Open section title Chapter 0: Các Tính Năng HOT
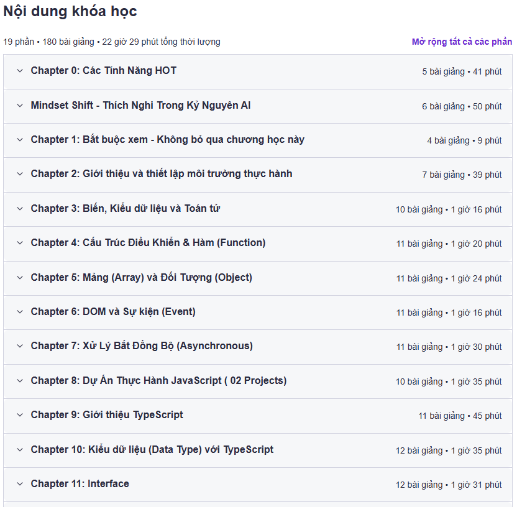 (104, 71)
